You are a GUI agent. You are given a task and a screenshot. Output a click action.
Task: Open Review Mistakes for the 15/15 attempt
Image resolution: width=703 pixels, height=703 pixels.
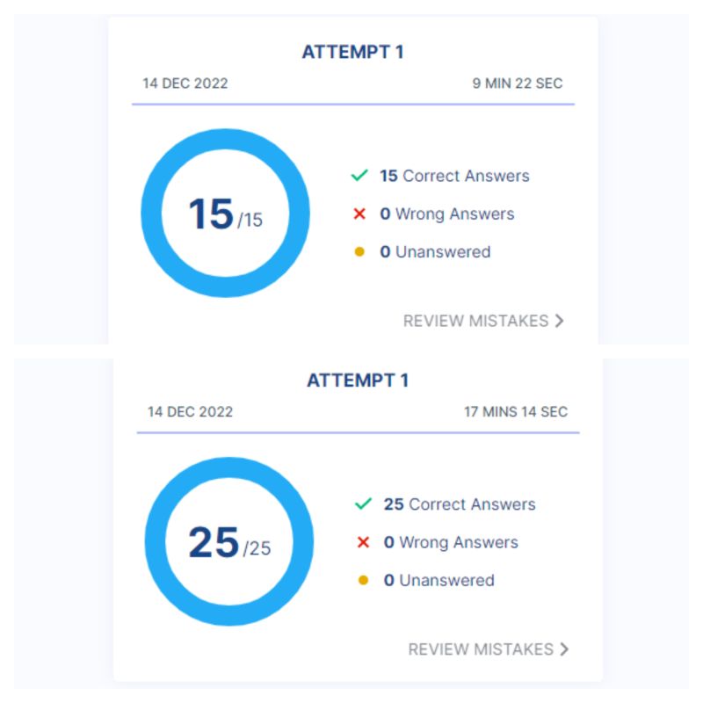pos(475,321)
